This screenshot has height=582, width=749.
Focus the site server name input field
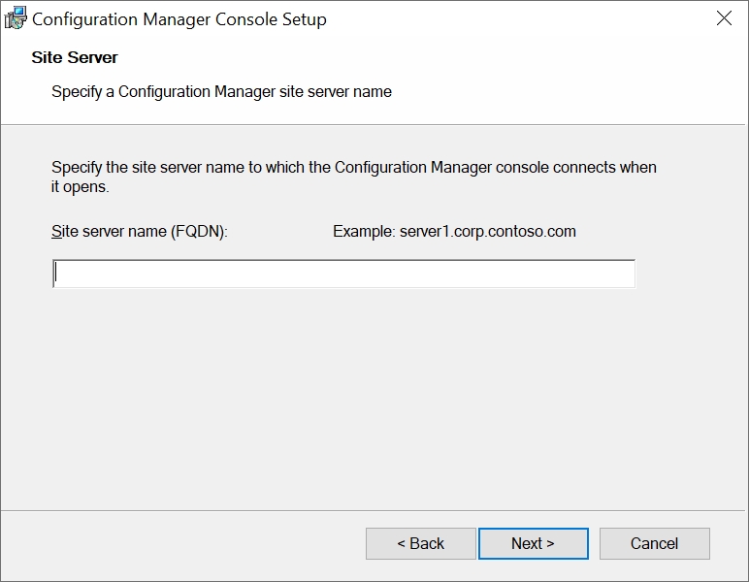343,274
